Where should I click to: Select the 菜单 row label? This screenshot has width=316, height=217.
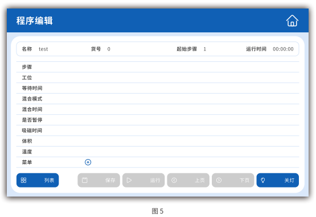point(27,162)
